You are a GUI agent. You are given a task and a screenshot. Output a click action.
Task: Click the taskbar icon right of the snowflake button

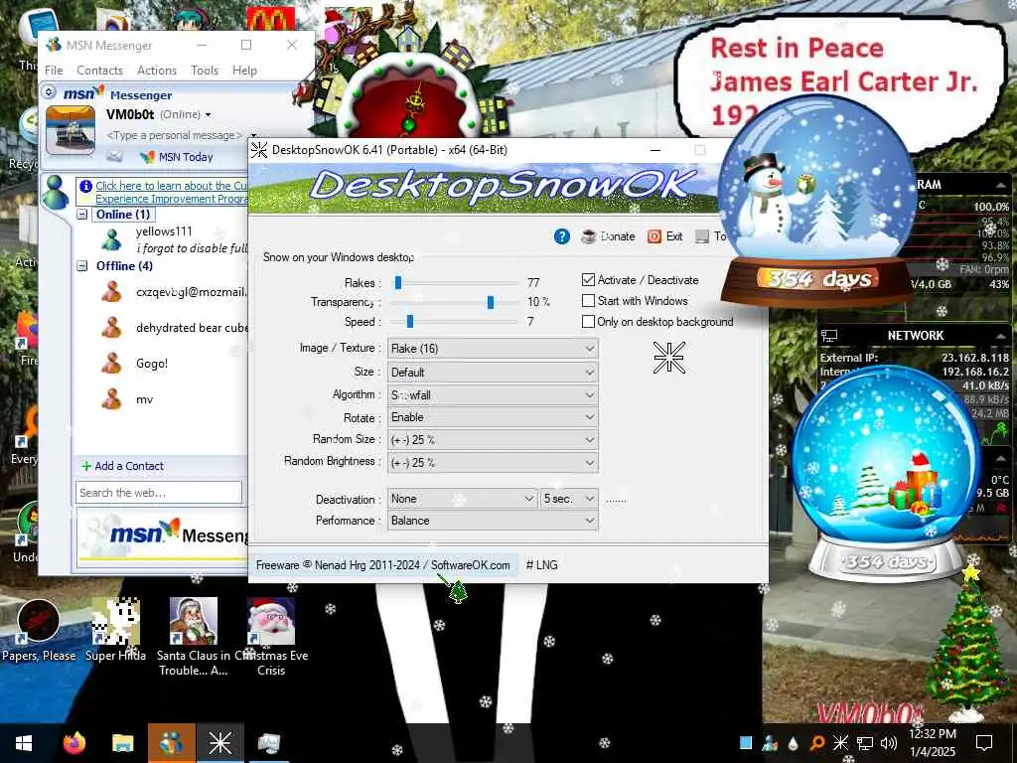[268, 743]
